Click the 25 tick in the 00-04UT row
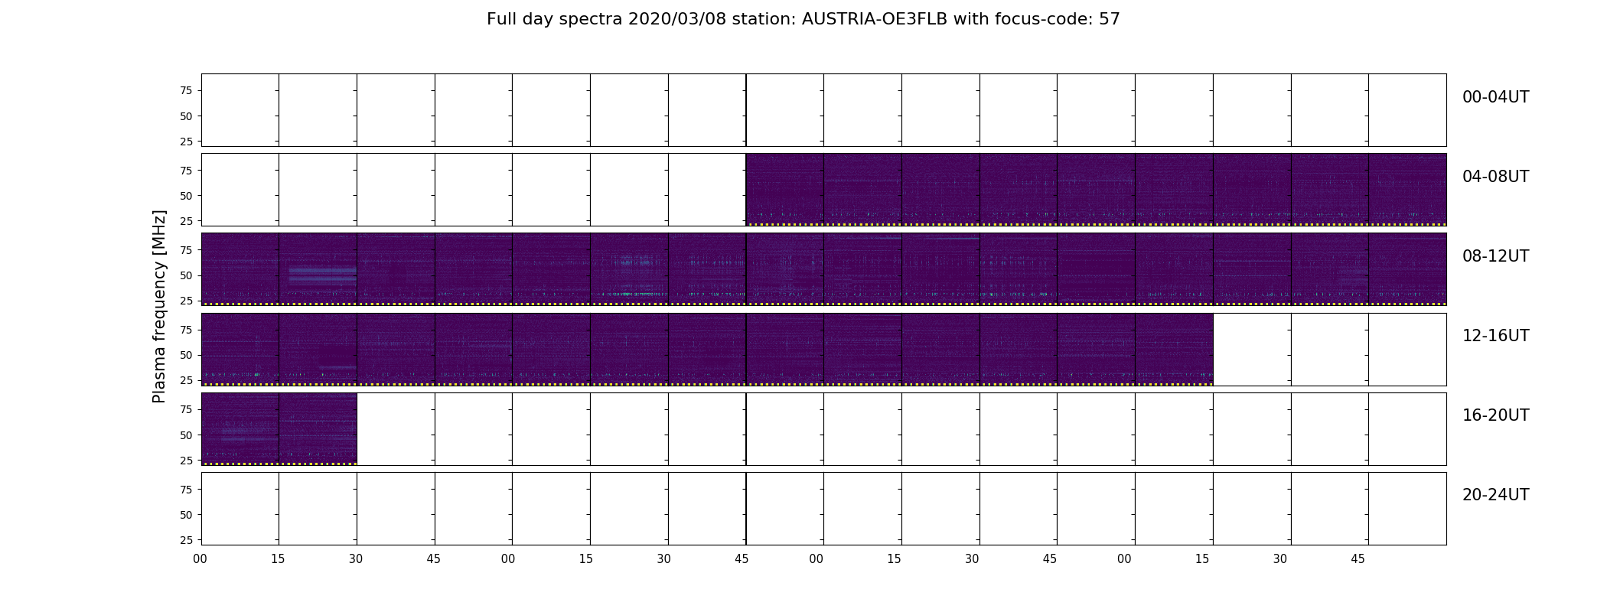 [x=186, y=142]
